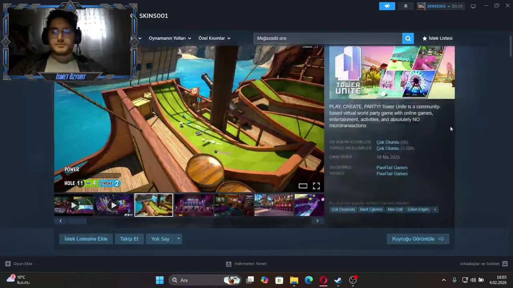Expand the Oynamanın Yolları menu

(x=170, y=38)
